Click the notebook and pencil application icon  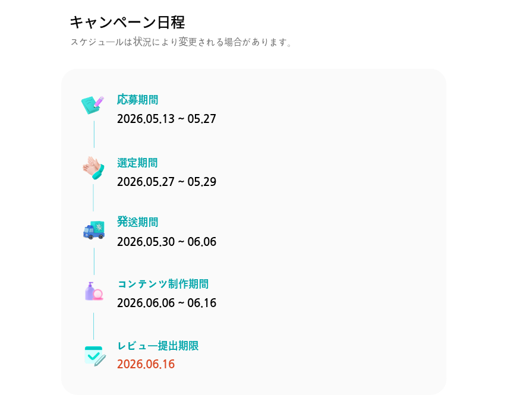tap(93, 105)
